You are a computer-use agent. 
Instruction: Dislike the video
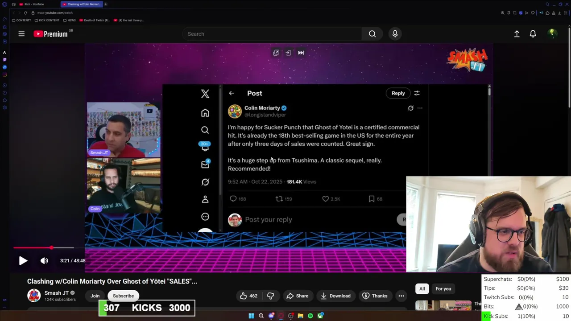click(270, 296)
